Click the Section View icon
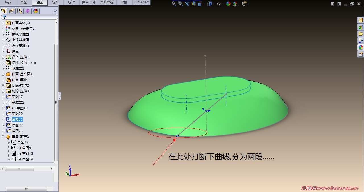The width and height of the screenshot is (364, 192). click(194, 4)
